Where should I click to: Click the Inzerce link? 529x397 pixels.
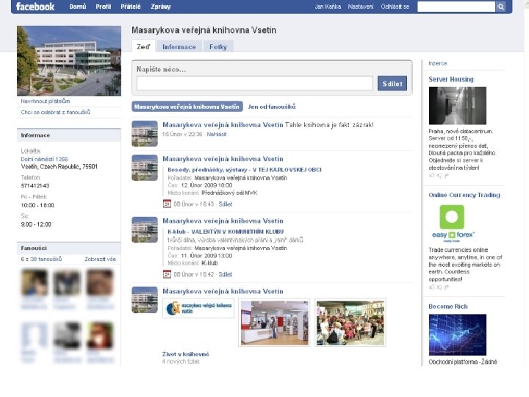click(x=438, y=63)
